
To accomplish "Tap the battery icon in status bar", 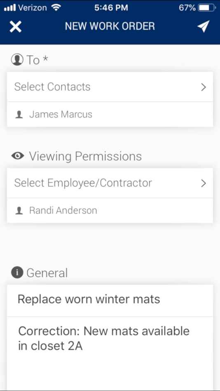I will [207, 8].
